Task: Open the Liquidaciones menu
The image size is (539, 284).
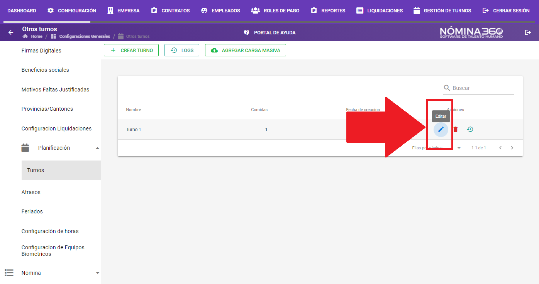Action: point(380,11)
